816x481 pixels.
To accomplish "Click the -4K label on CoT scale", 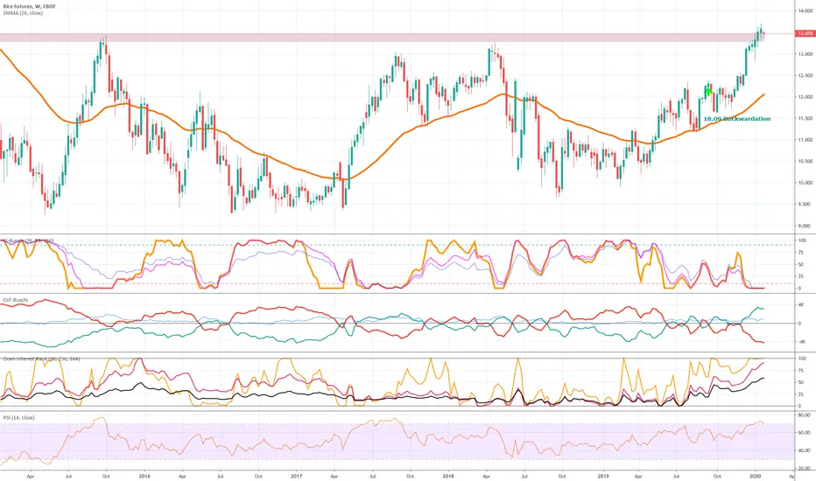I will coord(800,342).
